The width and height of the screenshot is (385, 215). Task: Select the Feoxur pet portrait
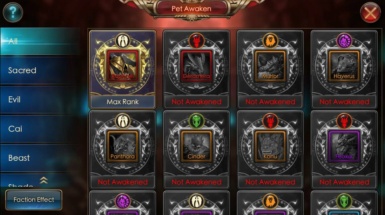point(344,146)
